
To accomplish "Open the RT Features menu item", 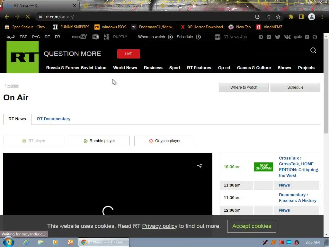I will [x=199, y=68].
